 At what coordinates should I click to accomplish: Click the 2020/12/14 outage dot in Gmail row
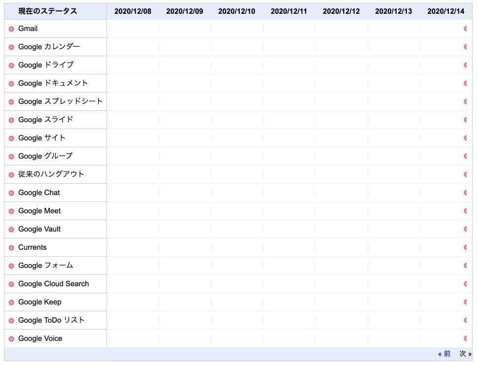pos(466,29)
